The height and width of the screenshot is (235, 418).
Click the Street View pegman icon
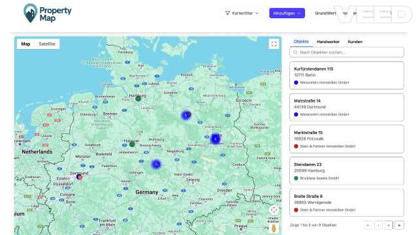(x=274, y=228)
